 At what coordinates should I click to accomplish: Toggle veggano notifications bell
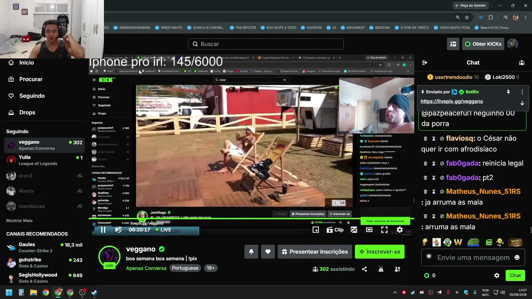pos(251,252)
